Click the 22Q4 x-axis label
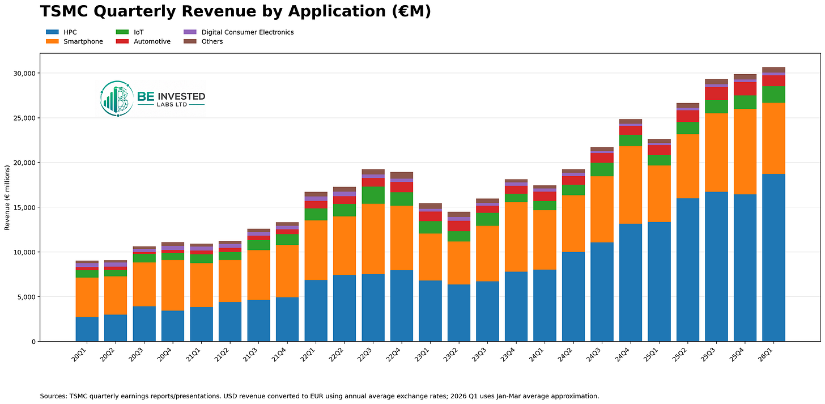The image size is (825, 404). pos(394,354)
